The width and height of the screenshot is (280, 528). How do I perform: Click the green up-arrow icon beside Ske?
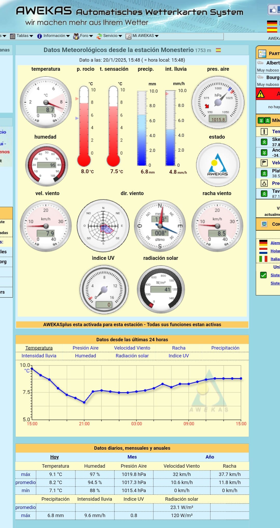click(x=264, y=142)
